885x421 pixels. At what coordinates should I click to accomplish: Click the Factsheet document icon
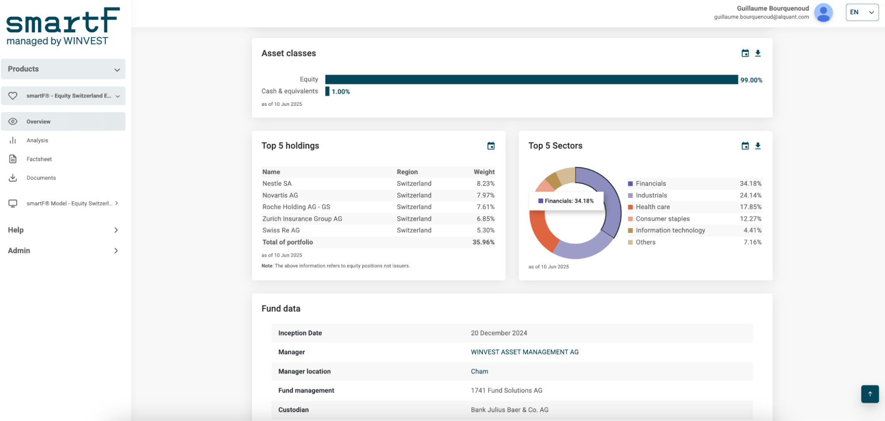13,159
